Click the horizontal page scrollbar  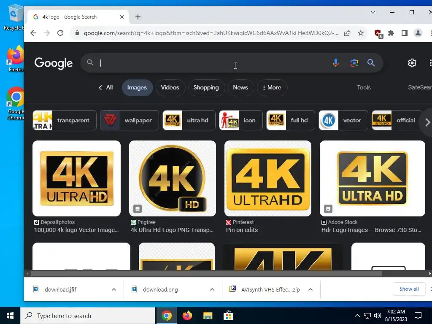click(207, 273)
